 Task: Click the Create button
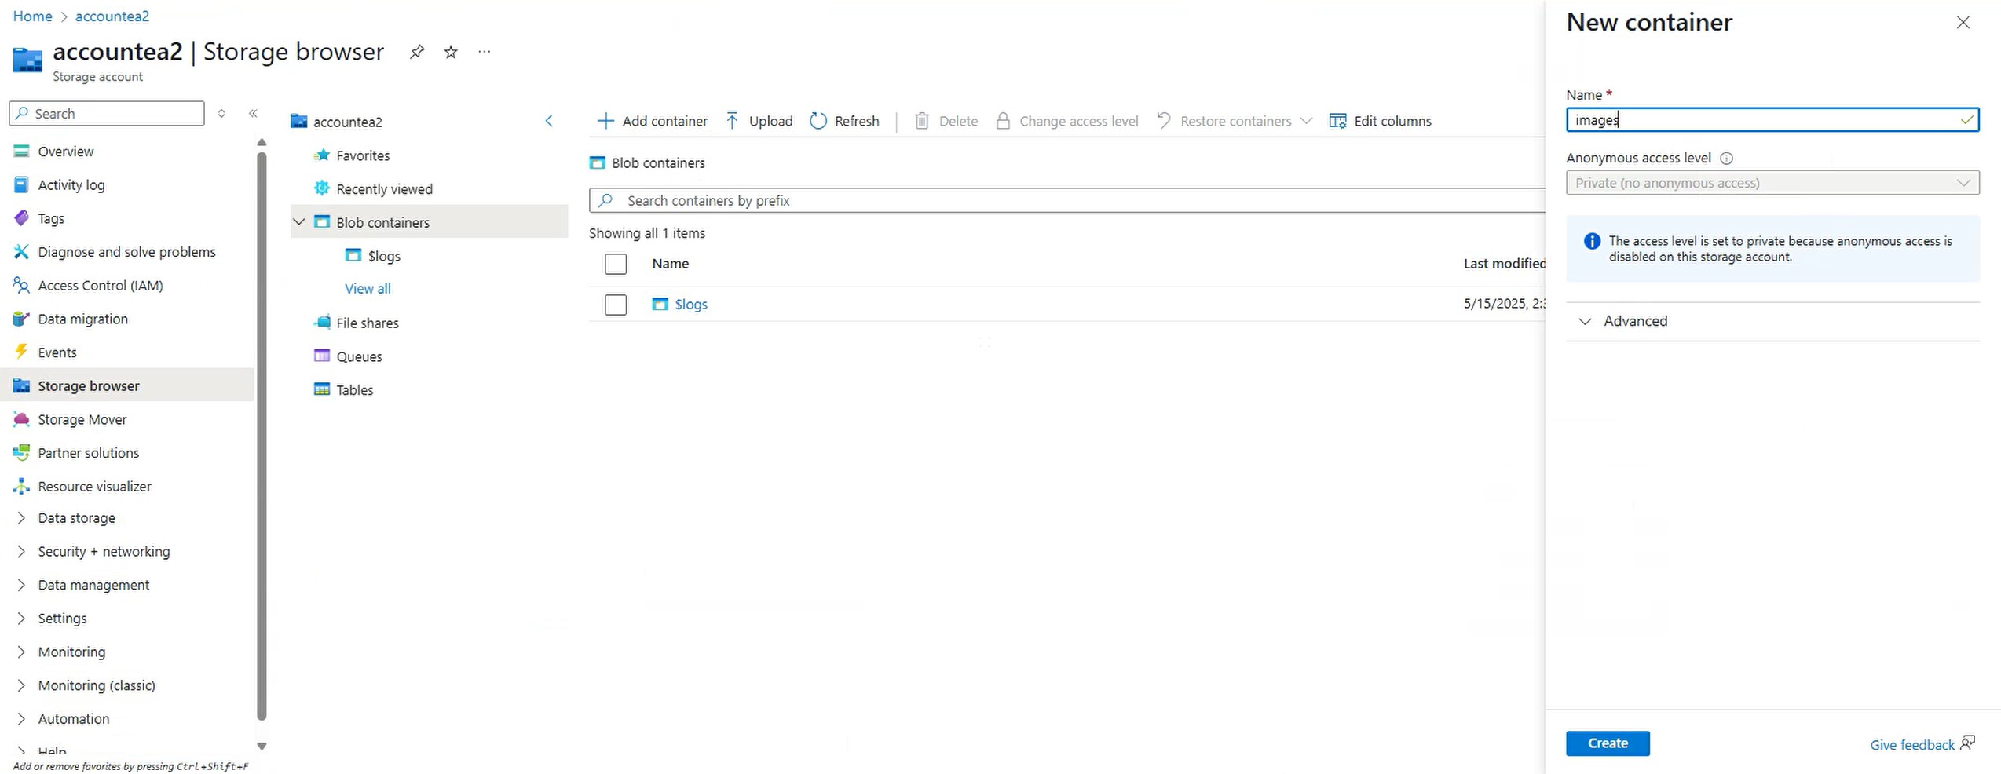click(1608, 743)
